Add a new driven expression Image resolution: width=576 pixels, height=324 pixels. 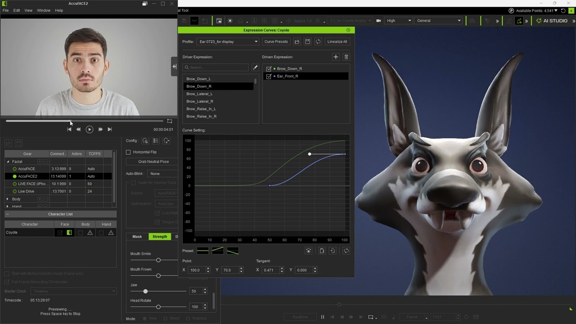tap(335, 57)
